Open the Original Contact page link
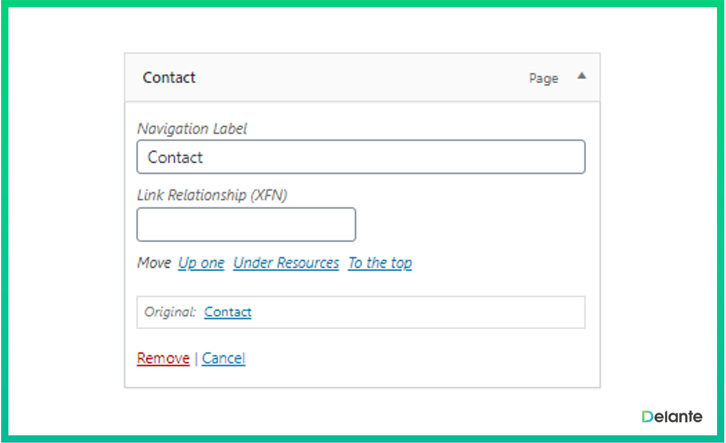726x443 pixels. [x=227, y=312]
